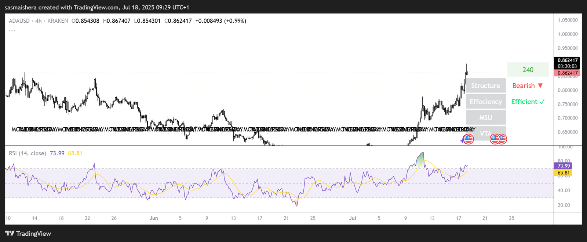Click the Jul label on the time axis

(353, 218)
